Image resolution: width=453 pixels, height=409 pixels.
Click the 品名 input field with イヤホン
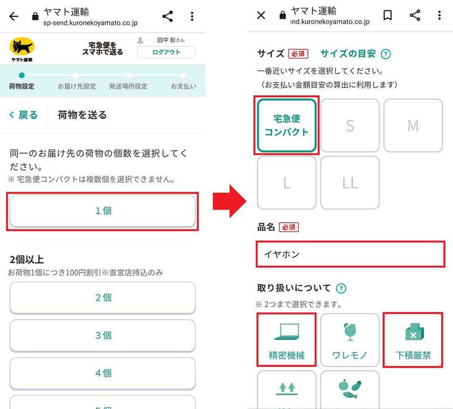pyautogui.click(x=350, y=254)
